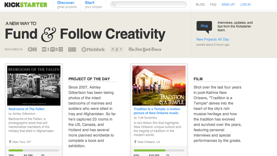This screenshot has width=277, height=156.
Task: Click the search magnifier icon
Action: [114, 5]
